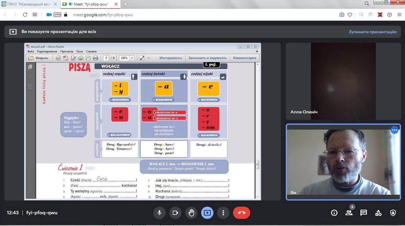Click the edit/sign pencil document icon
Image resolution: width=405 pixels, height=226 pixels.
tap(73, 58)
